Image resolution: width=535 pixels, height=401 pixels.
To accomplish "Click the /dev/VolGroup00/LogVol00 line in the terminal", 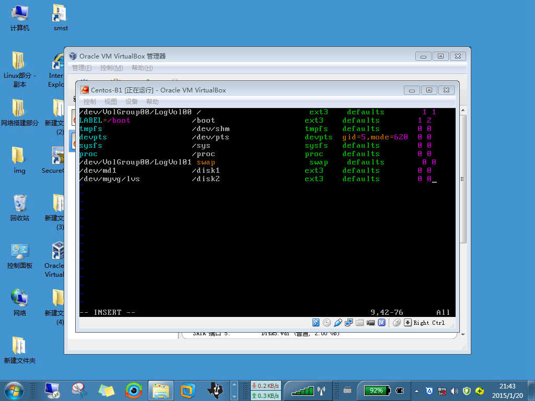I will pyautogui.click(x=258, y=112).
